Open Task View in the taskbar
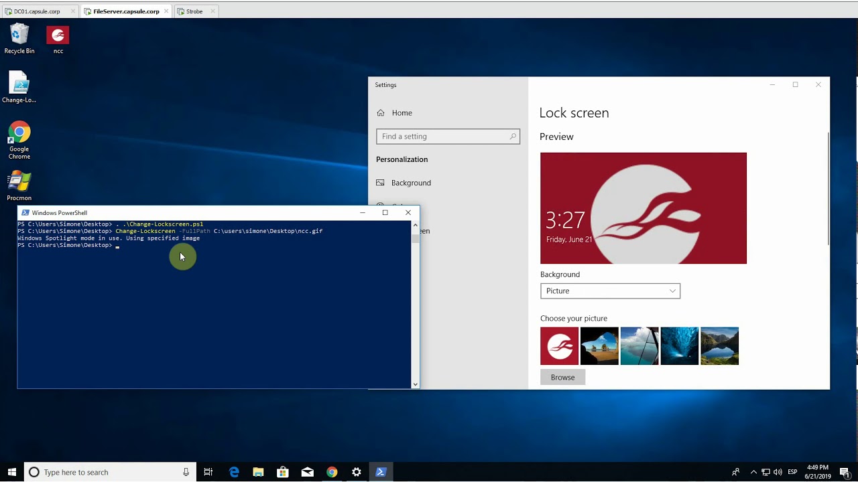The width and height of the screenshot is (858, 482). (x=208, y=472)
